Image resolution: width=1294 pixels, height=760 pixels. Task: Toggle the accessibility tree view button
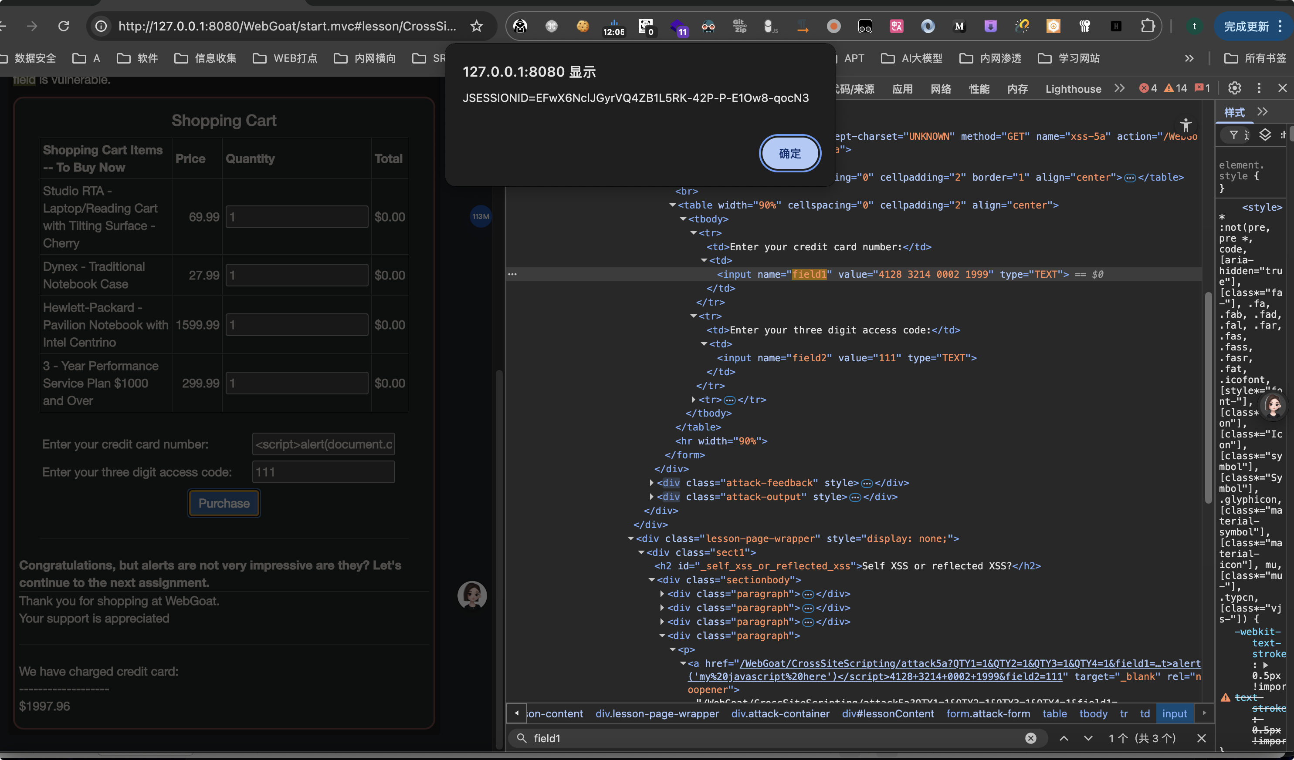[1186, 125]
